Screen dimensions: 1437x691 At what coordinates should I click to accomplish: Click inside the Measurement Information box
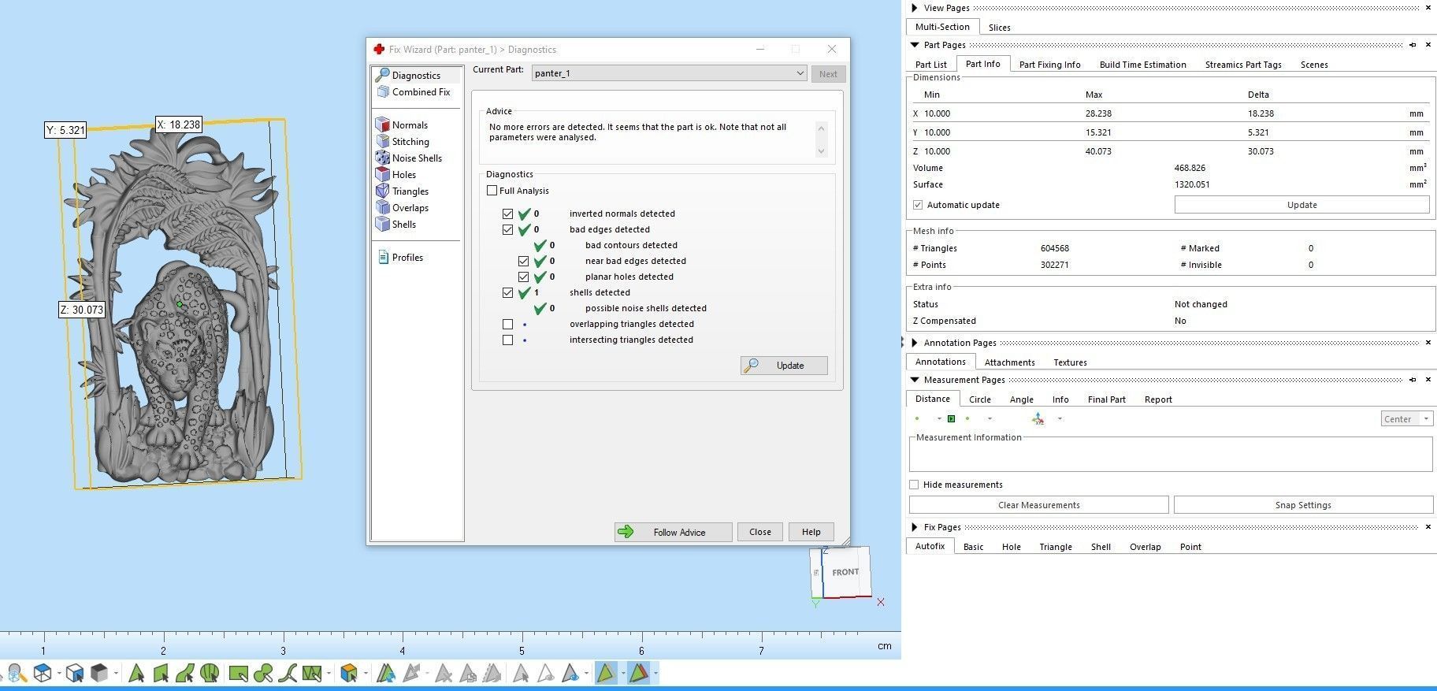click(x=1171, y=455)
